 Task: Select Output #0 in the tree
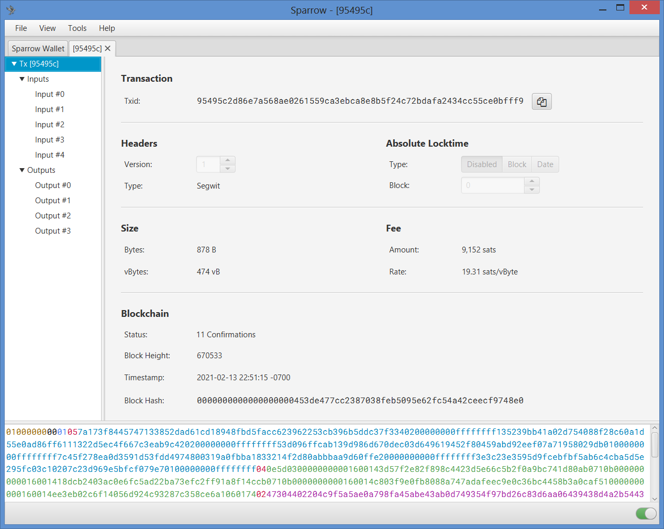[53, 185]
